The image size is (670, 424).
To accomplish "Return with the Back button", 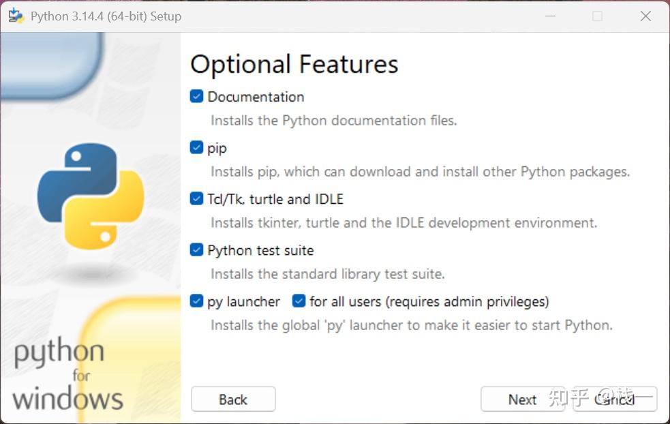I will [233, 399].
